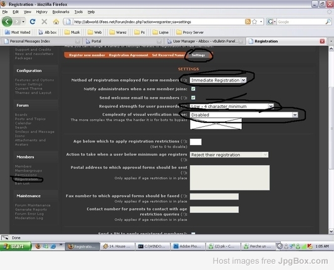Viewport: 334px width, 270px height.
Task: Click the parent contact number field
Action: 214,210
